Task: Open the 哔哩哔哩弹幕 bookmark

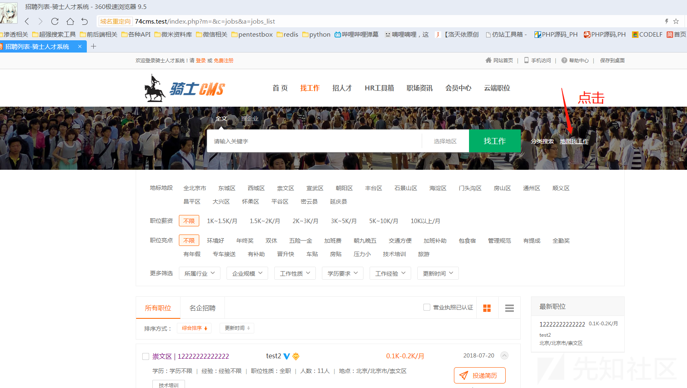Action: (357, 35)
